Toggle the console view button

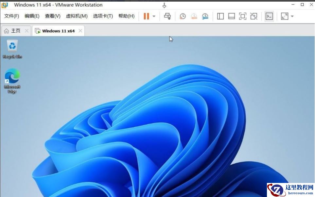(269, 16)
